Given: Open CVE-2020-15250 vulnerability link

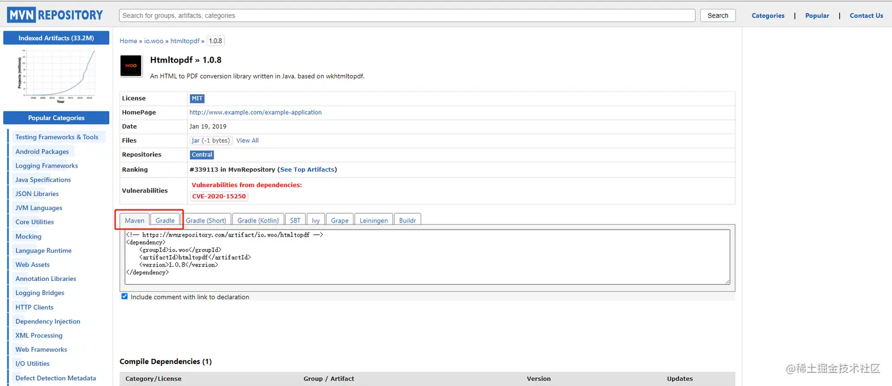Looking at the screenshot, I should 219,196.
